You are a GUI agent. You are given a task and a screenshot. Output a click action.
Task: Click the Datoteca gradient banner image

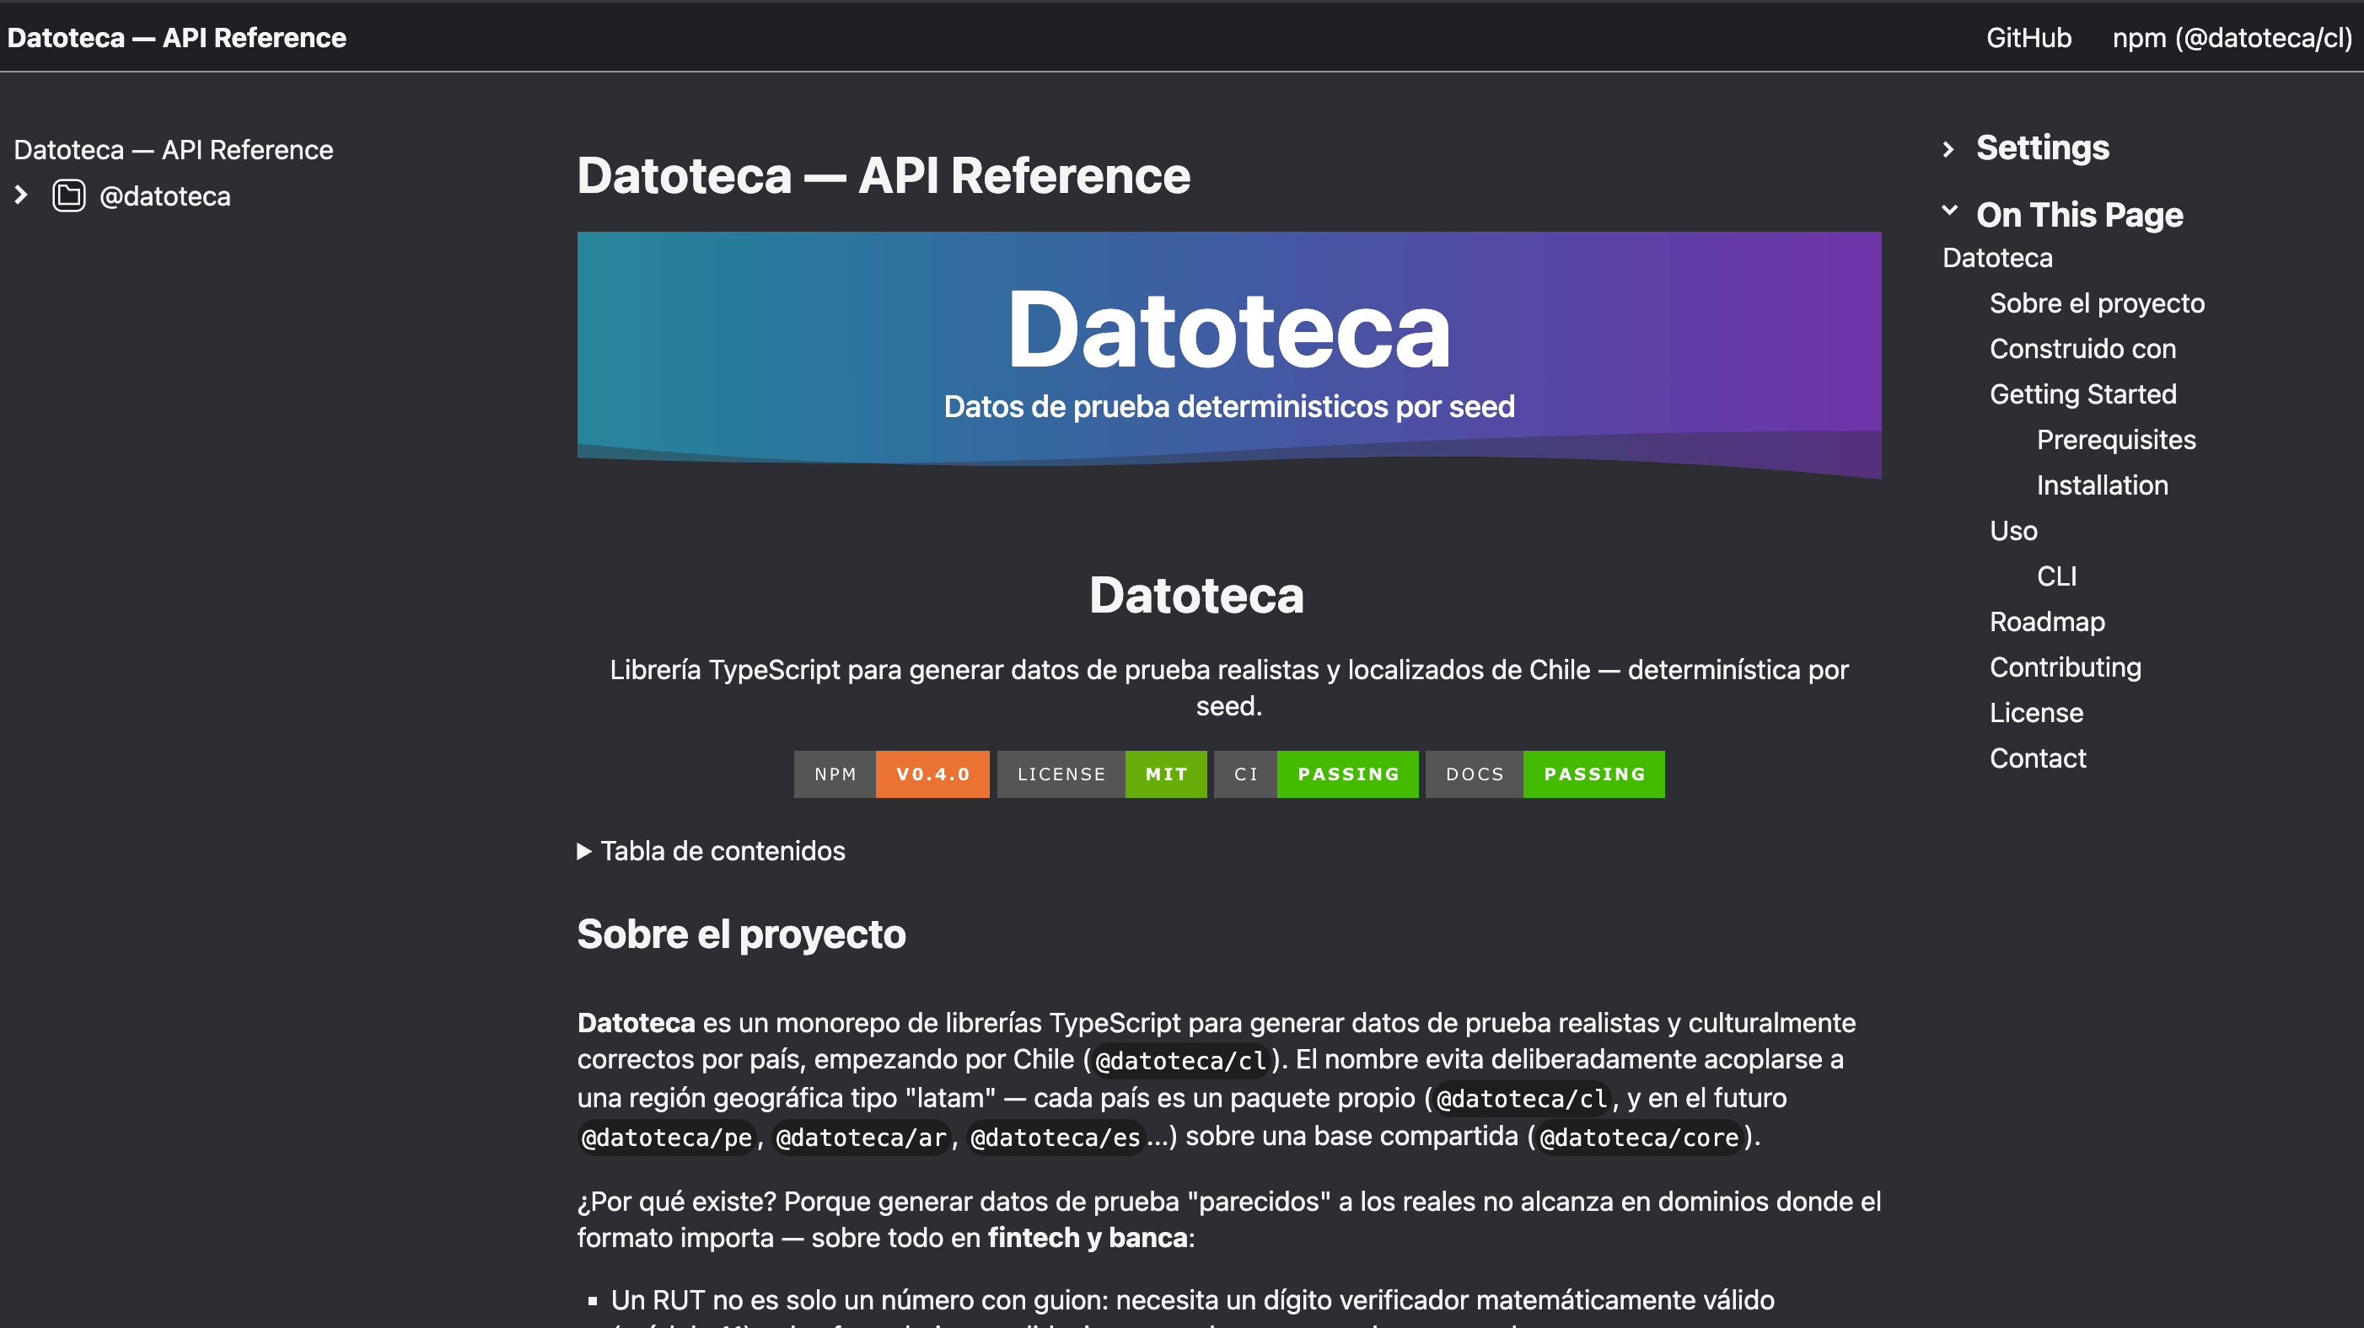1229,355
